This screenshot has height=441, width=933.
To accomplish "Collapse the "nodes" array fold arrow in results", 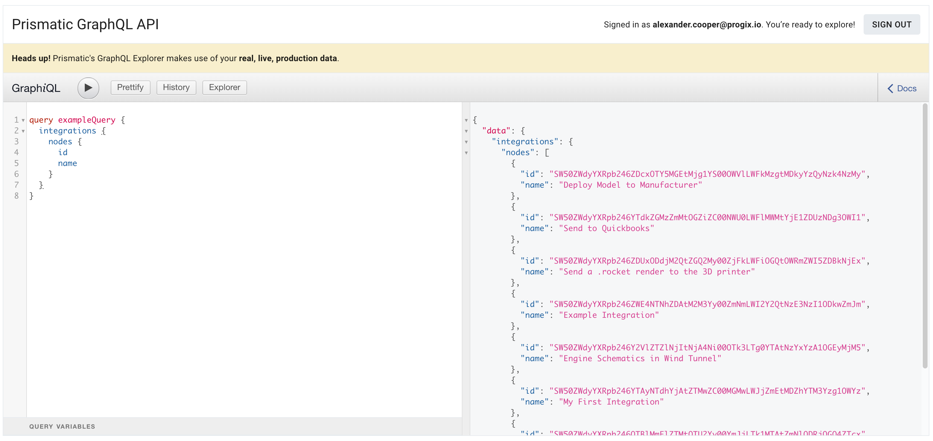I will coord(466,153).
